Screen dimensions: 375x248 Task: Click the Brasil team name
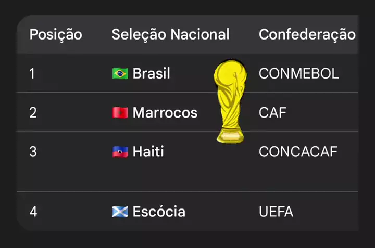pyautogui.click(x=151, y=73)
